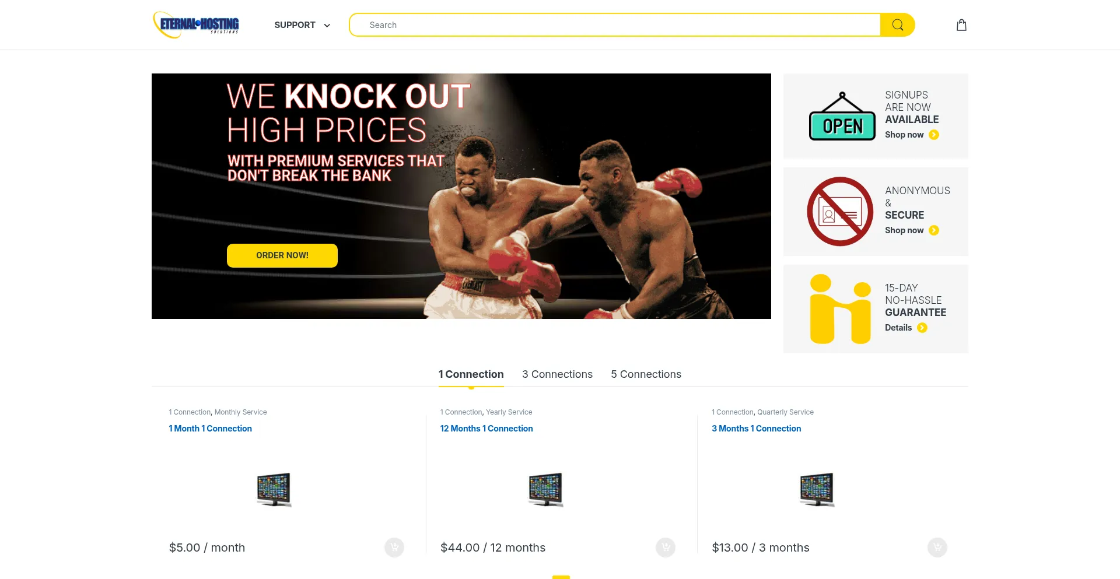Add 12 Months 1 Connection to cart
1120x579 pixels.
[666, 548]
